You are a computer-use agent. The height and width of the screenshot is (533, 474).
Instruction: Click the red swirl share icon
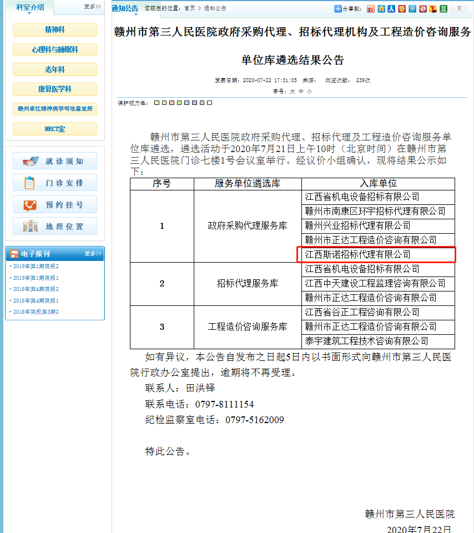pos(423,9)
